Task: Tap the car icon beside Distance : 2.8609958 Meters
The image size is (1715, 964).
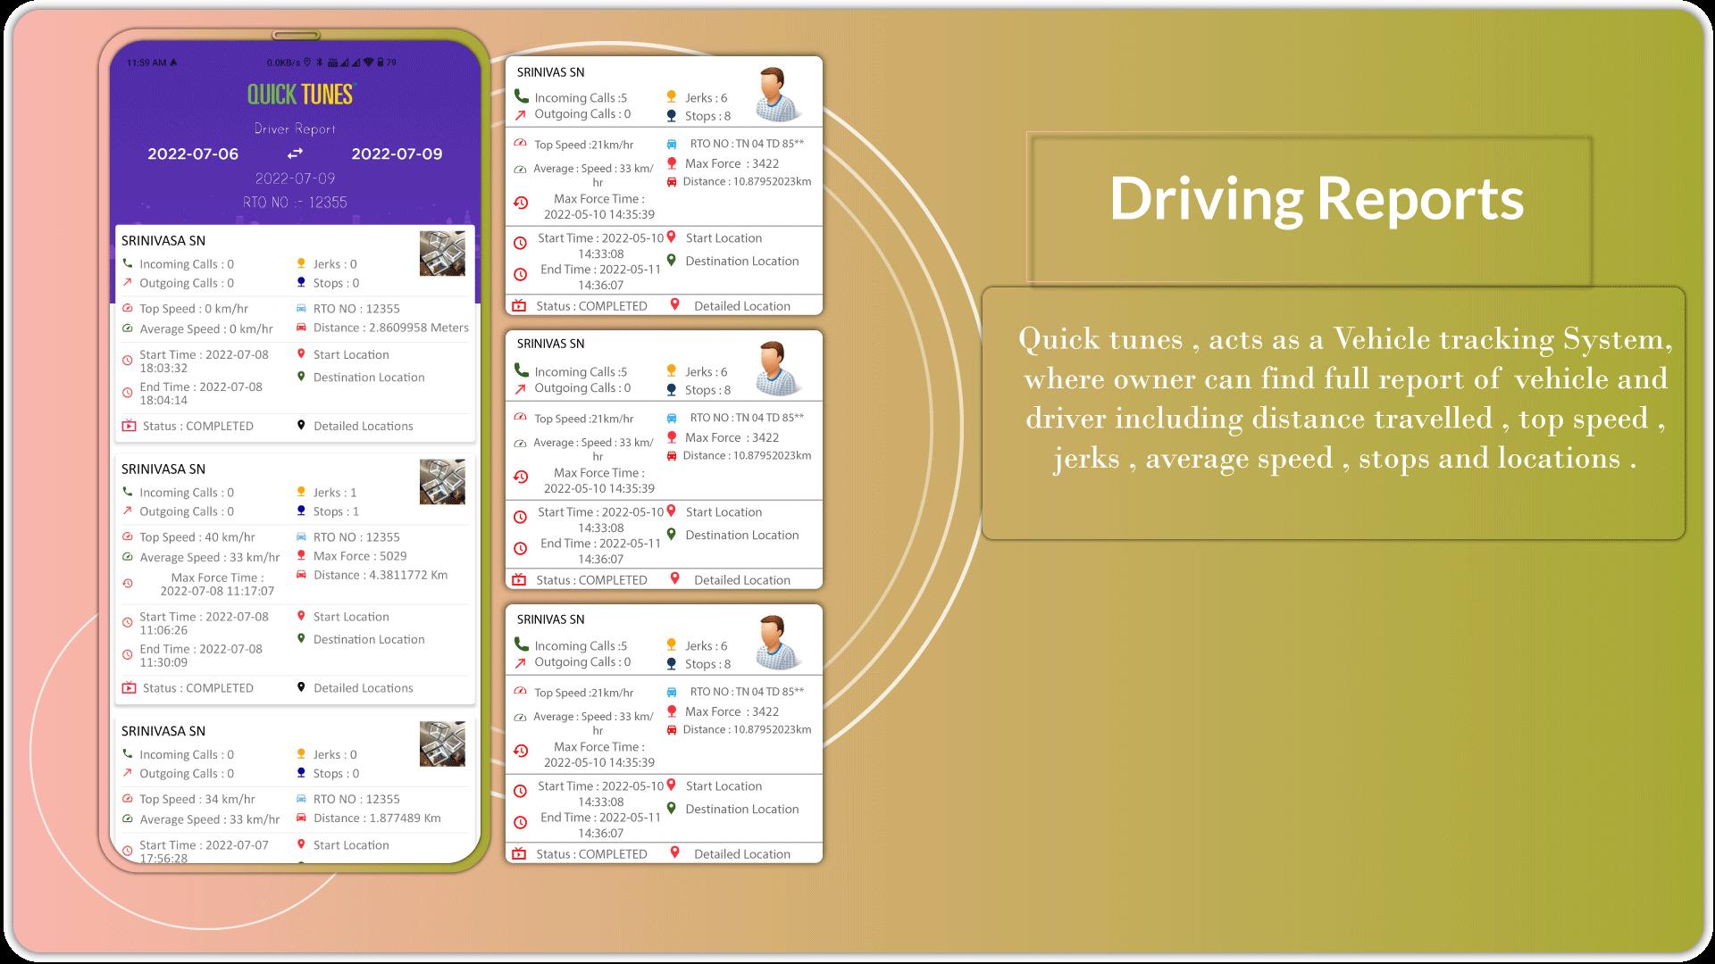Action: pos(301,328)
